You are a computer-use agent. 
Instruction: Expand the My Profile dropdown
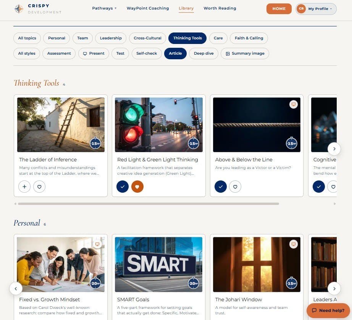(316, 9)
